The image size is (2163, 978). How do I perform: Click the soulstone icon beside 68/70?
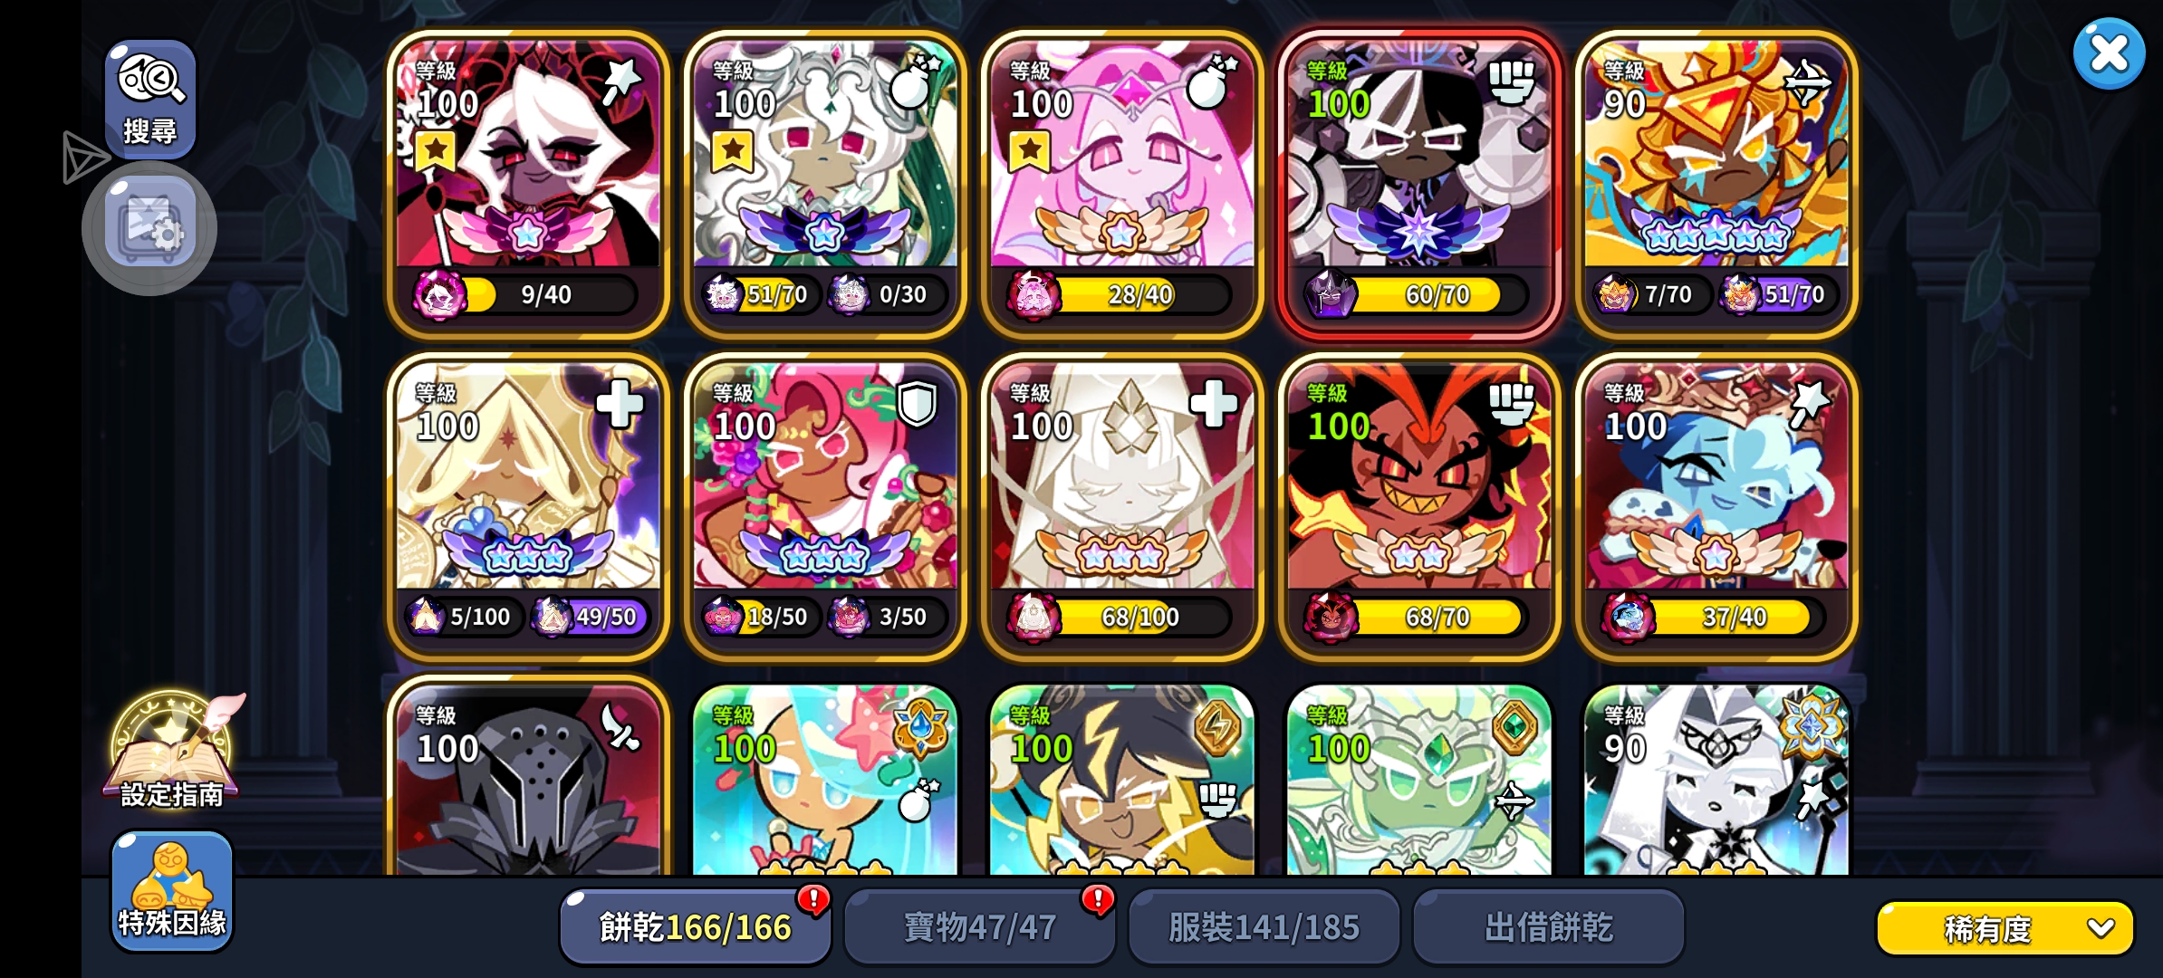click(x=1331, y=617)
